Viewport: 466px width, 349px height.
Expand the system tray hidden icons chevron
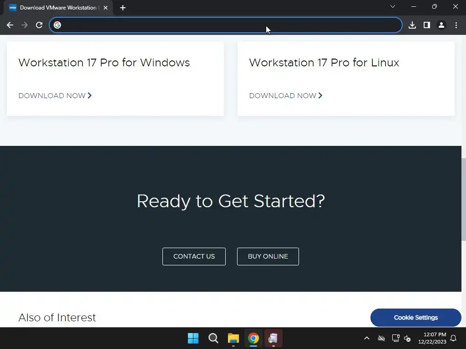click(x=367, y=338)
